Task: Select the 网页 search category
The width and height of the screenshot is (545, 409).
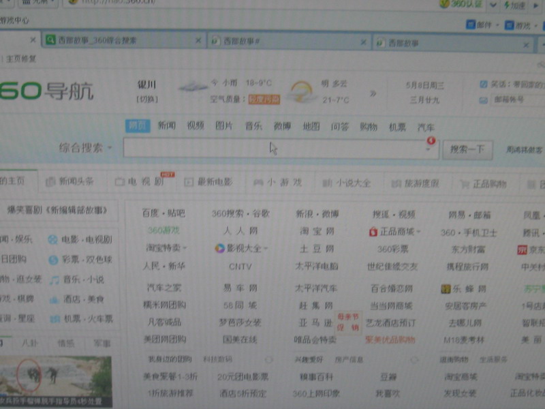Action: pyautogui.click(x=138, y=125)
